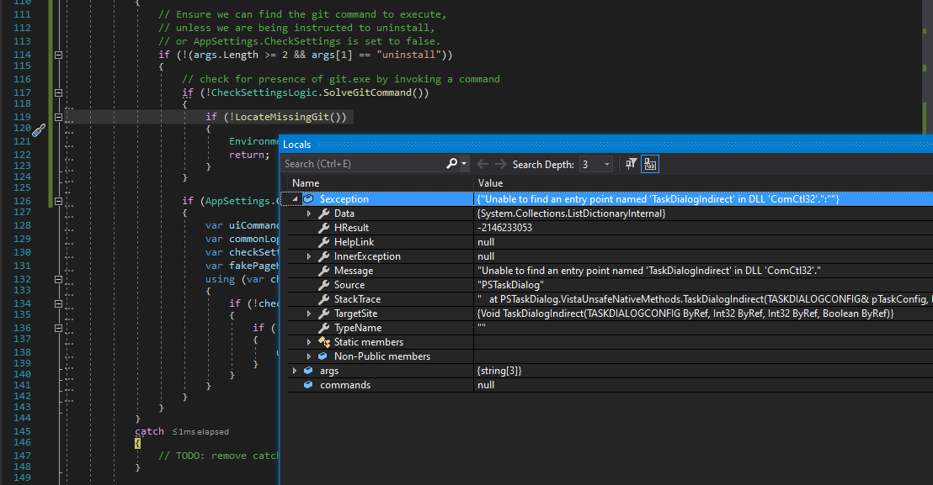Open the search options dropdown arrow
The height and width of the screenshot is (485, 933).
[463, 164]
